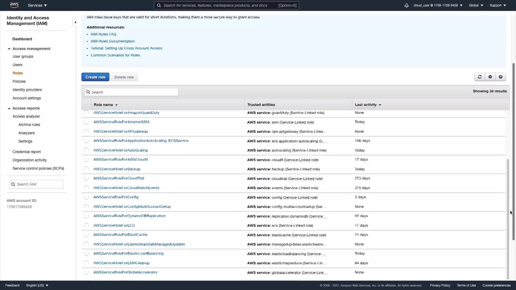Tick the AWSServiceRoleForECS checkbox
The width and height of the screenshot is (516, 290).
point(86,225)
